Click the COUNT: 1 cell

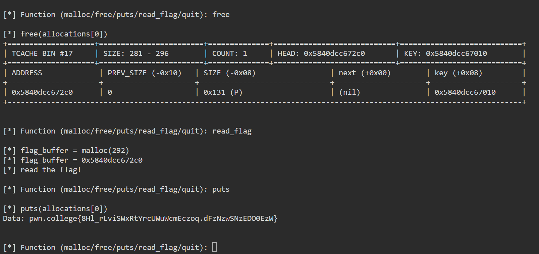pos(229,54)
